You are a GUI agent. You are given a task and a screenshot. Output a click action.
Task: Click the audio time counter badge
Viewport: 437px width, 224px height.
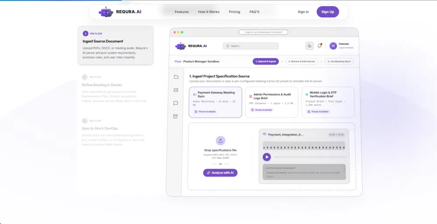[336, 135]
